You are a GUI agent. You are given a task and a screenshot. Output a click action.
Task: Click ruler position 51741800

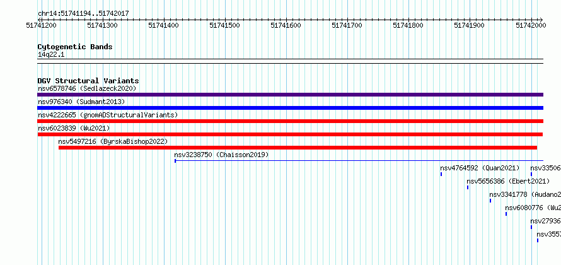(x=408, y=25)
